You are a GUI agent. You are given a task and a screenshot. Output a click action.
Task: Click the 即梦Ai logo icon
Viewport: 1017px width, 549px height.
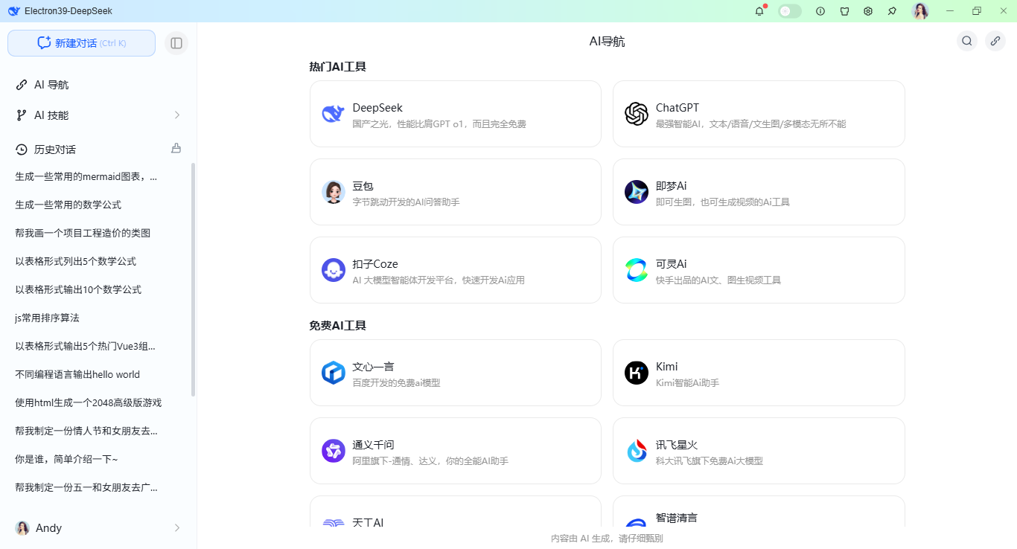(x=637, y=192)
